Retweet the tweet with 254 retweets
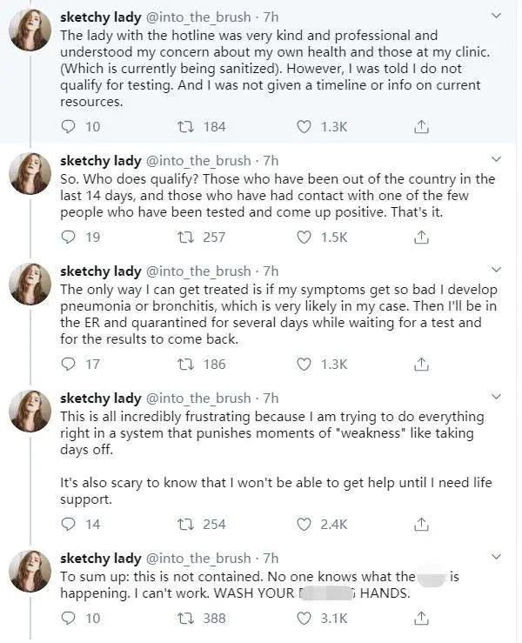522x643 pixels. (184, 524)
